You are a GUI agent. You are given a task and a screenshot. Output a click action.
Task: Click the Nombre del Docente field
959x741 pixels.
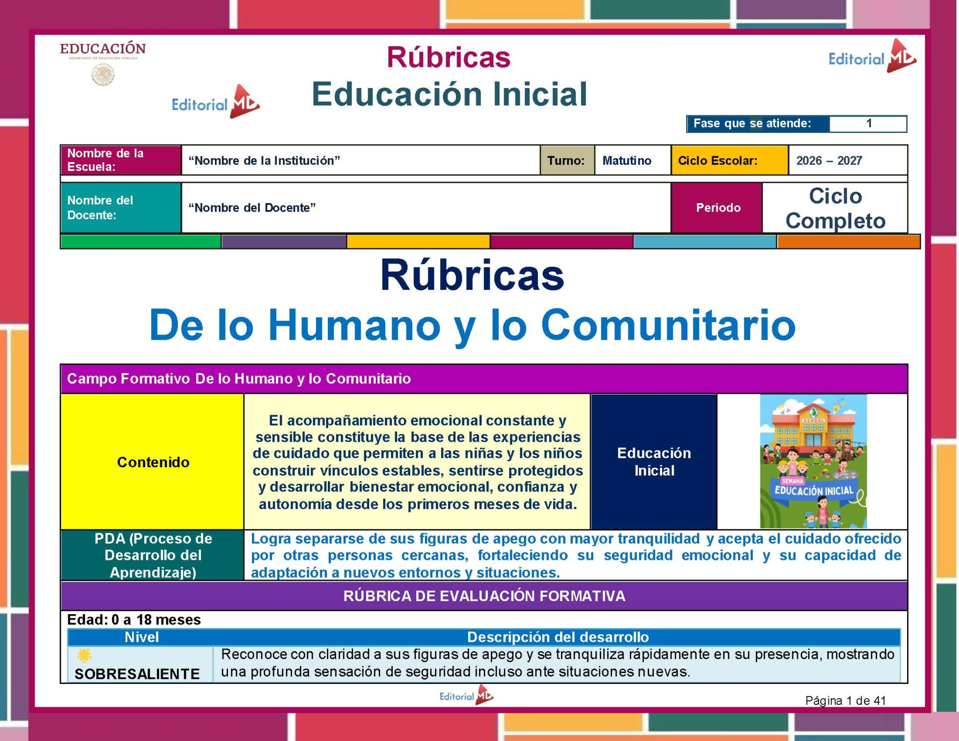click(425, 208)
